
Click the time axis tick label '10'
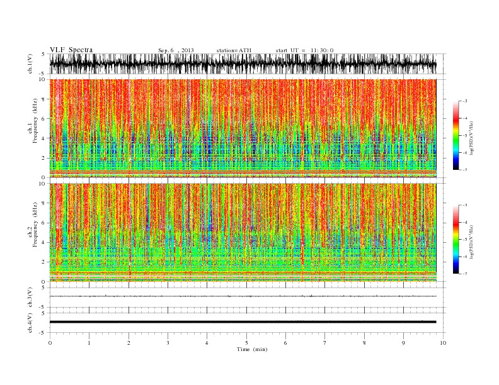tap(443, 343)
